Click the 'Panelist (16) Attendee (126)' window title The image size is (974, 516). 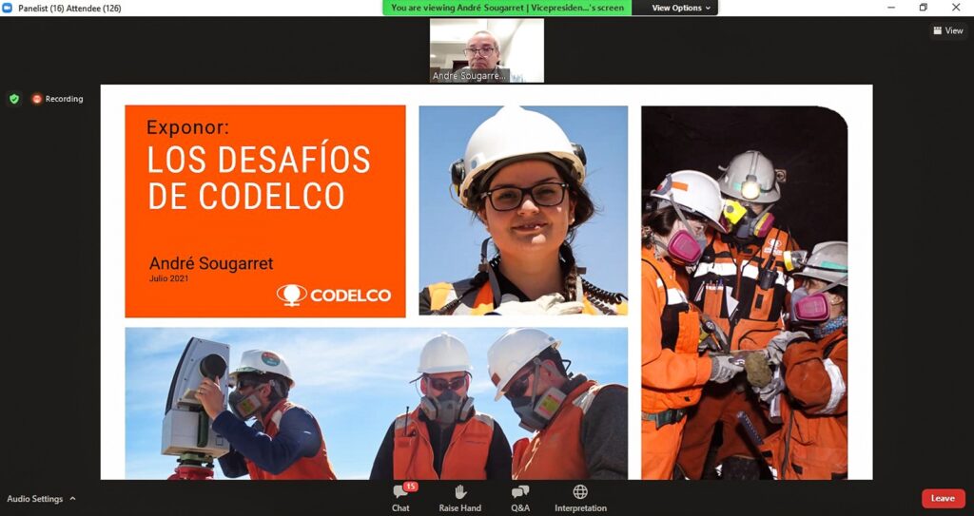coord(69,8)
